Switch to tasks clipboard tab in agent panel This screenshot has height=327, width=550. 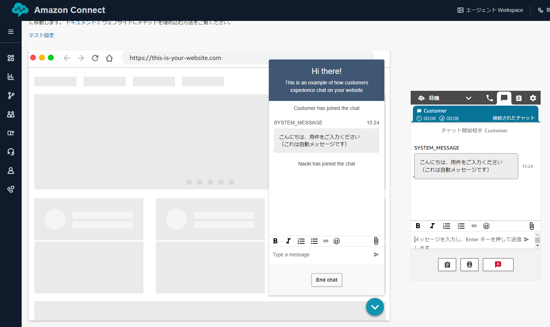tap(519, 98)
